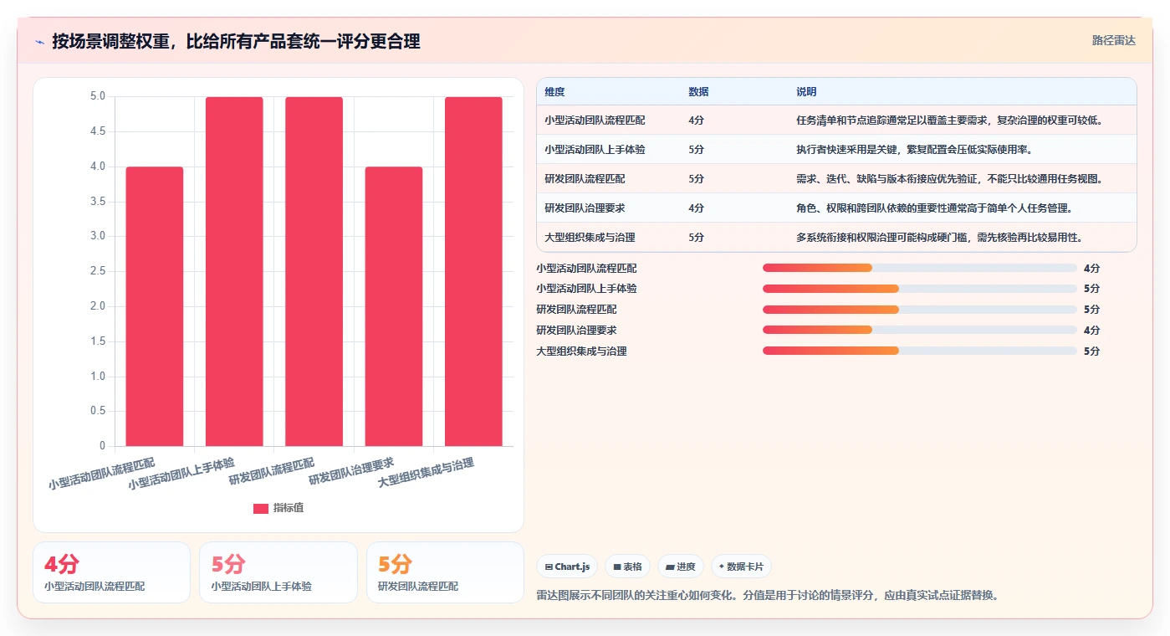Screen dimensions: 1170x636
Task: Click the page title 按场景调整权重
Action: pyautogui.click(x=236, y=41)
